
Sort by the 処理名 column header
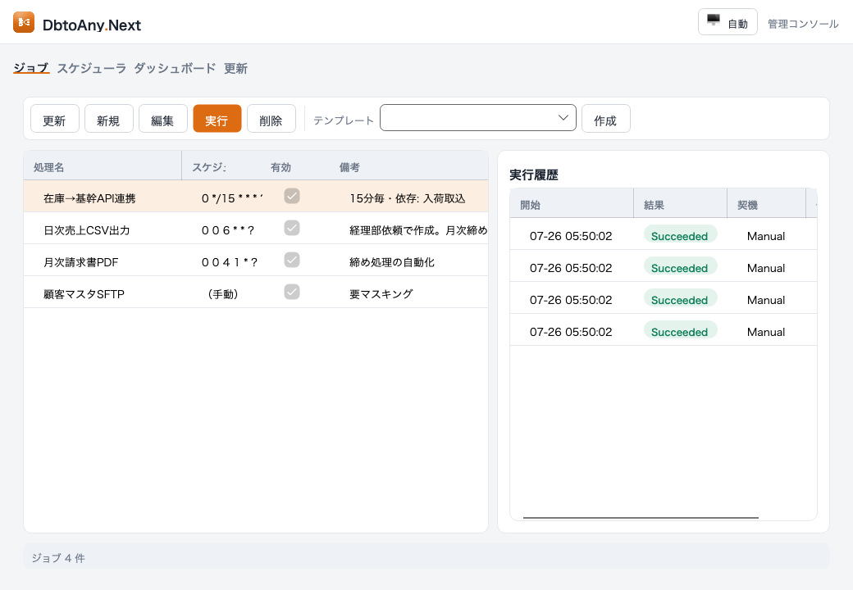[103, 167]
